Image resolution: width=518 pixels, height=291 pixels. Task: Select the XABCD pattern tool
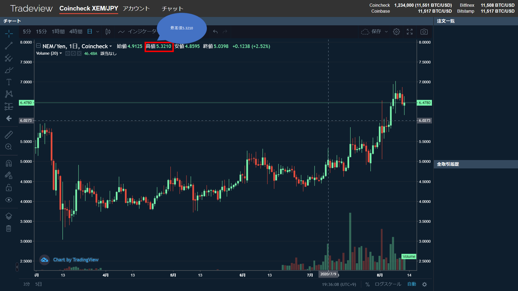9,94
